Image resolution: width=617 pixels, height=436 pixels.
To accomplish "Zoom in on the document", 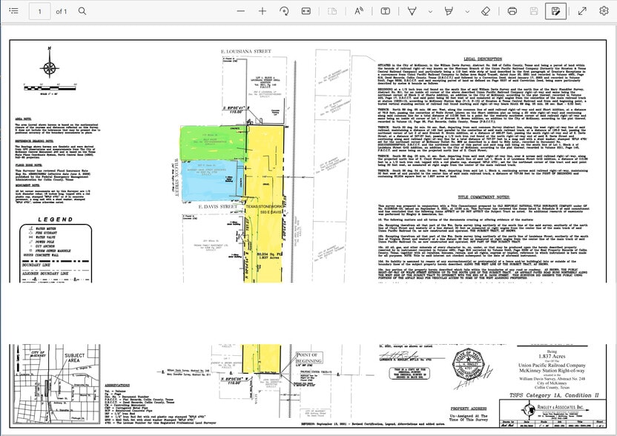I will [261, 11].
